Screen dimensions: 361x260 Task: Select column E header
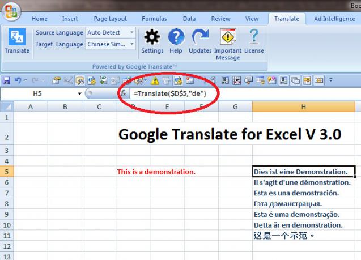(167, 106)
